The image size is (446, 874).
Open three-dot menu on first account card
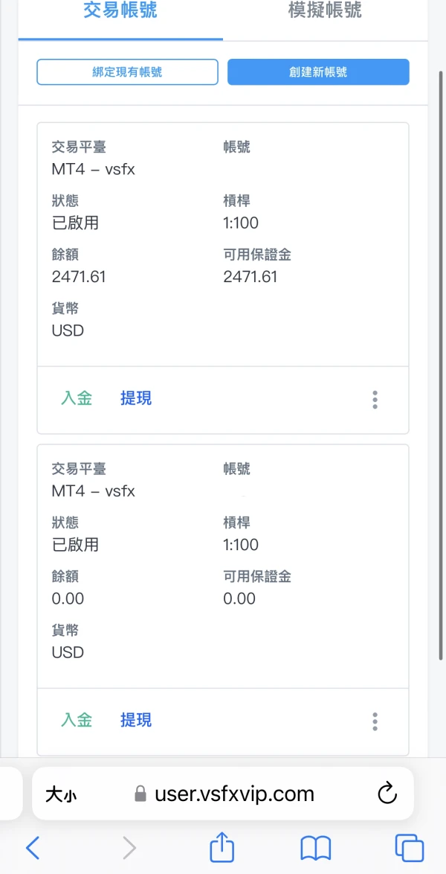(375, 400)
